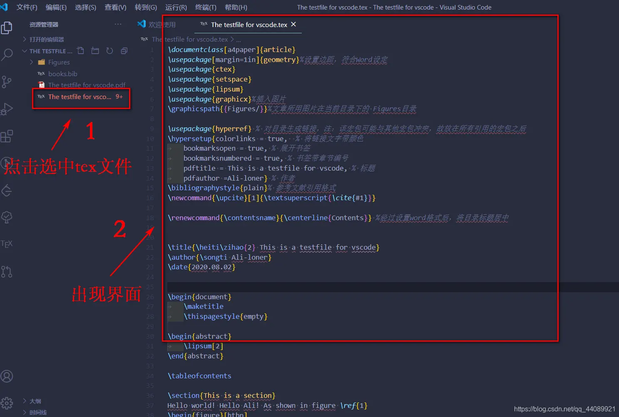Expand the 打开的编辑器 section

pos(47,40)
